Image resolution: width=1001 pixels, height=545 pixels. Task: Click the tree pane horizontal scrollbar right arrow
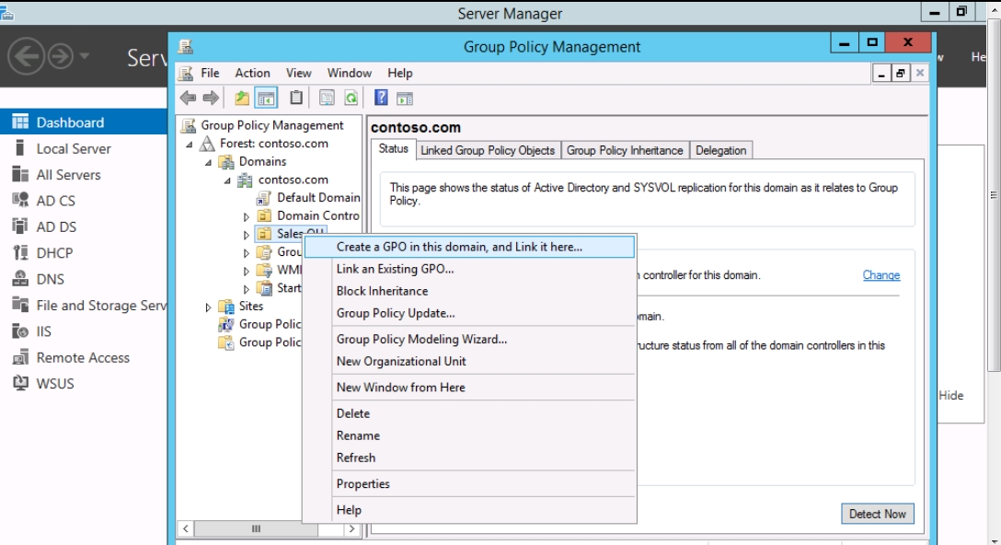pos(351,529)
